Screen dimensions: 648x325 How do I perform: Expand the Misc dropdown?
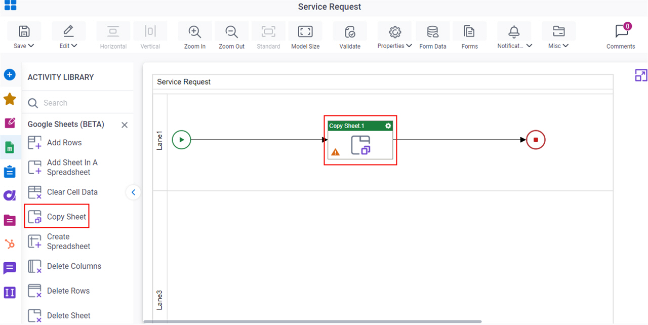click(558, 37)
